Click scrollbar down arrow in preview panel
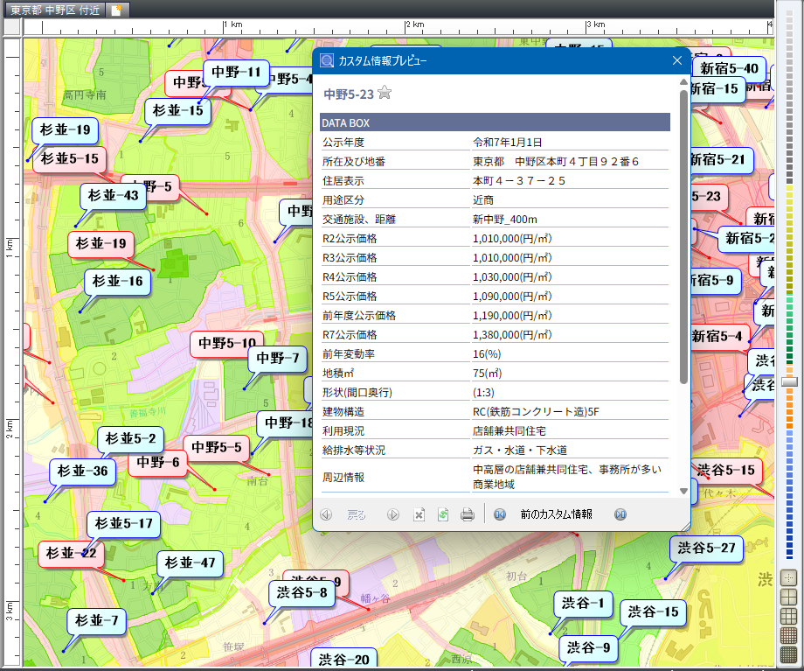Viewport: 804px width, 671px height. tap(683, 492)
